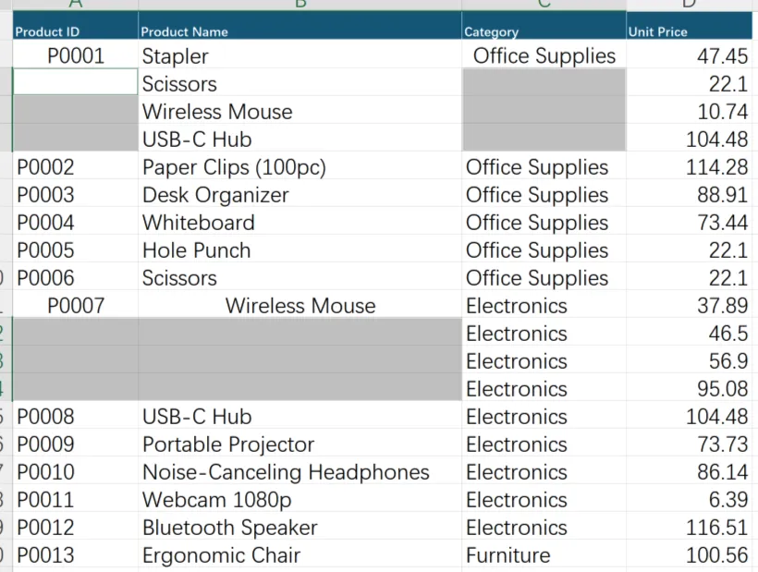
Task: Select the Product Name header cell
Action: tap(300, 26)
